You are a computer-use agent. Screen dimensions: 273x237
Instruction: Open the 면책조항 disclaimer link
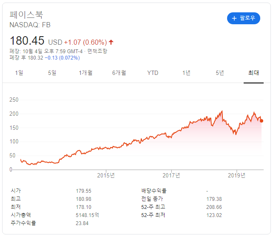pos(97,51)
